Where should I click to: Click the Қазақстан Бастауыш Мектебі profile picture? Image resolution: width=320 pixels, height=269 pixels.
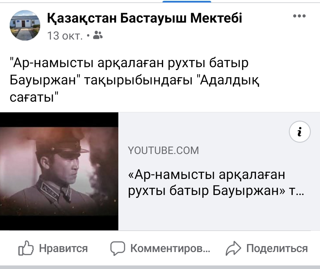(x=25, y=25)
